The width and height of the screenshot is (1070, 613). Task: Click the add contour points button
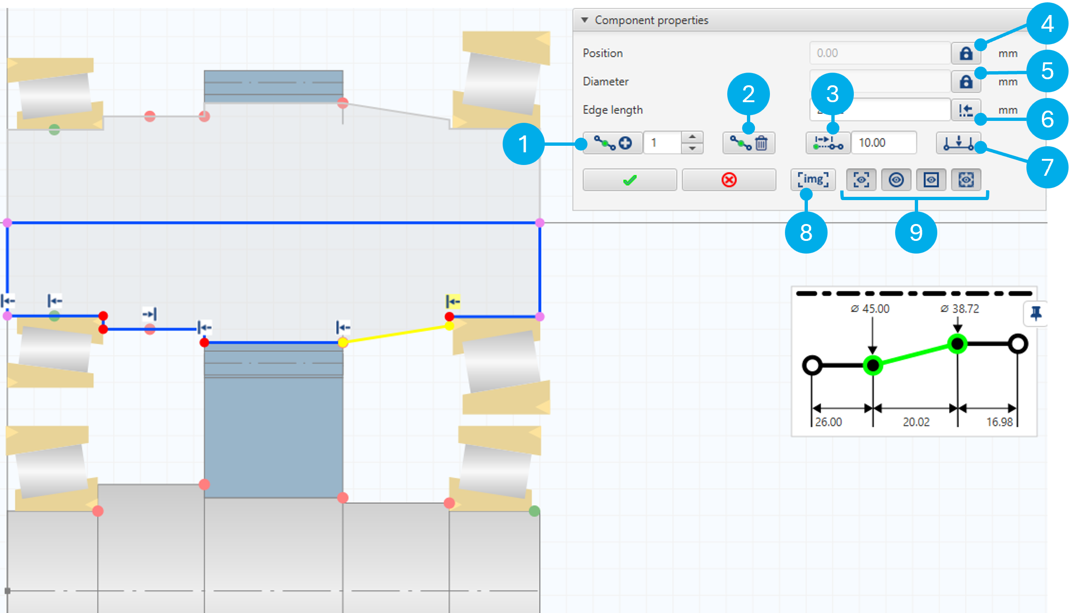coord(612,143)
